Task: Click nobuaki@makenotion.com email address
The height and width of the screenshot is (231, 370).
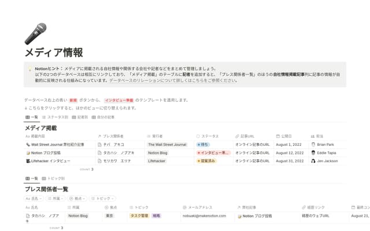Action: tap(204, 215)
